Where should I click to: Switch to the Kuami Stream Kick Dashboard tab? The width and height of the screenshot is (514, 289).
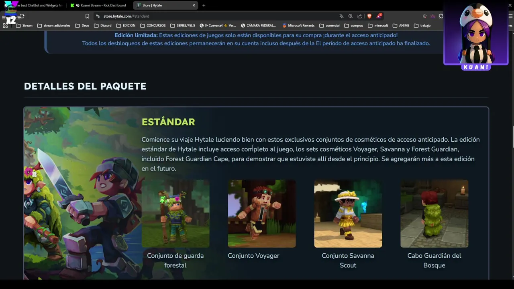click(x=99, y=5)
